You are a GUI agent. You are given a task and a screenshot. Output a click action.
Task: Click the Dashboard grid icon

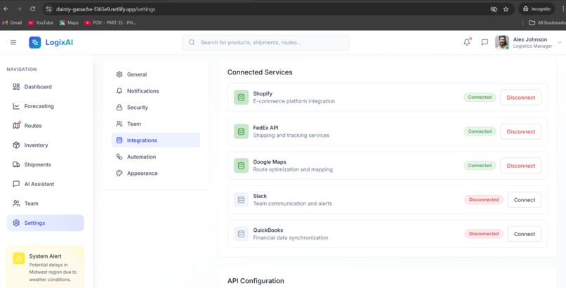[x=16, y=86]
